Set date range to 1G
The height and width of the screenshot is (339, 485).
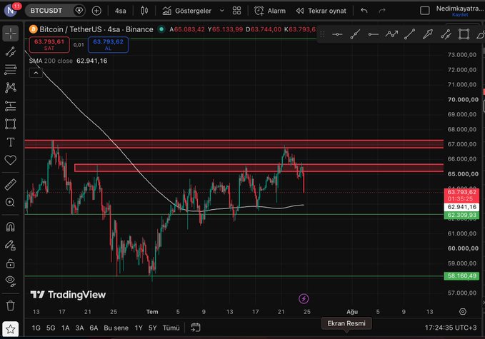tap(36, 328)
